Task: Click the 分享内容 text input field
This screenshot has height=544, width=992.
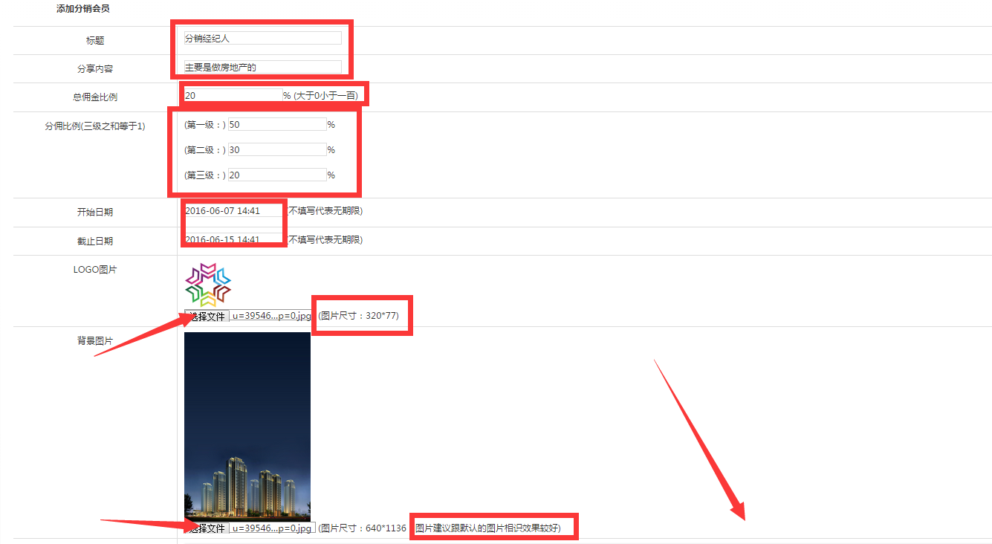Action: coord(262,68)
